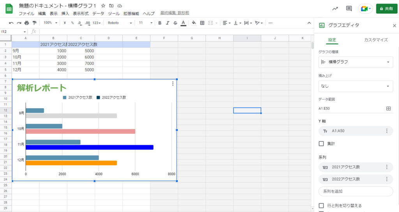
Task: Click the 系列を追加 button
Action: tap(355, 191)
